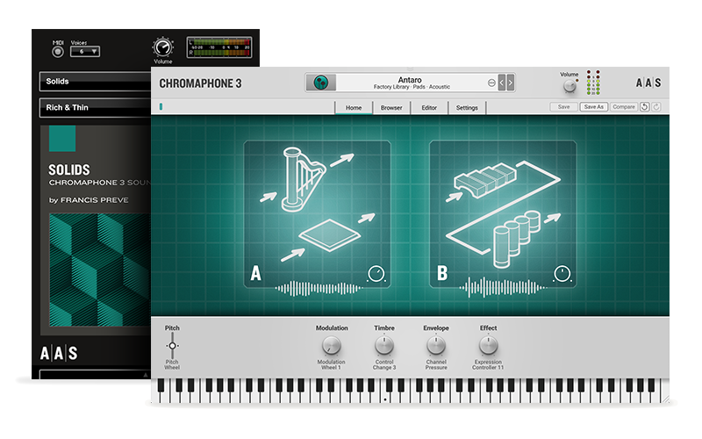Click the redo arrow icon
Image resolution: width=702 pixels, height=439 pixels.
click(655, 107)
